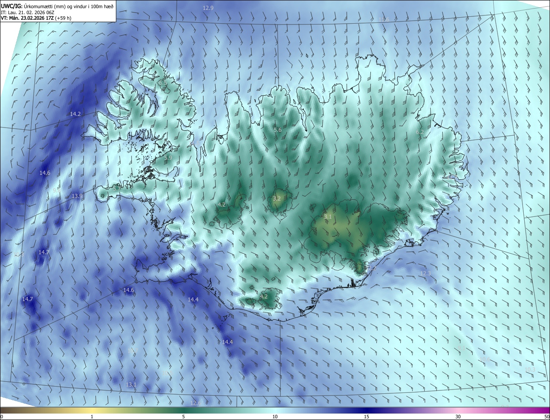Click the 30 tick on the color scale

(458, 417)
